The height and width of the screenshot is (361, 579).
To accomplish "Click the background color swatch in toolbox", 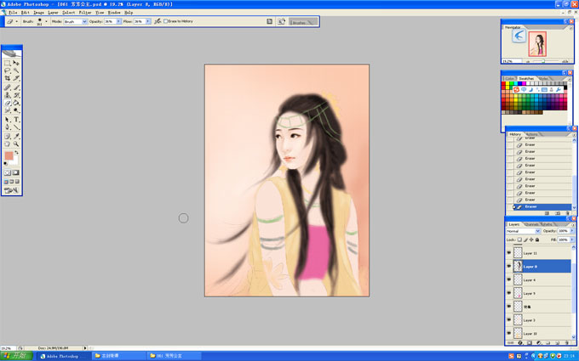I will coord(14,161).
